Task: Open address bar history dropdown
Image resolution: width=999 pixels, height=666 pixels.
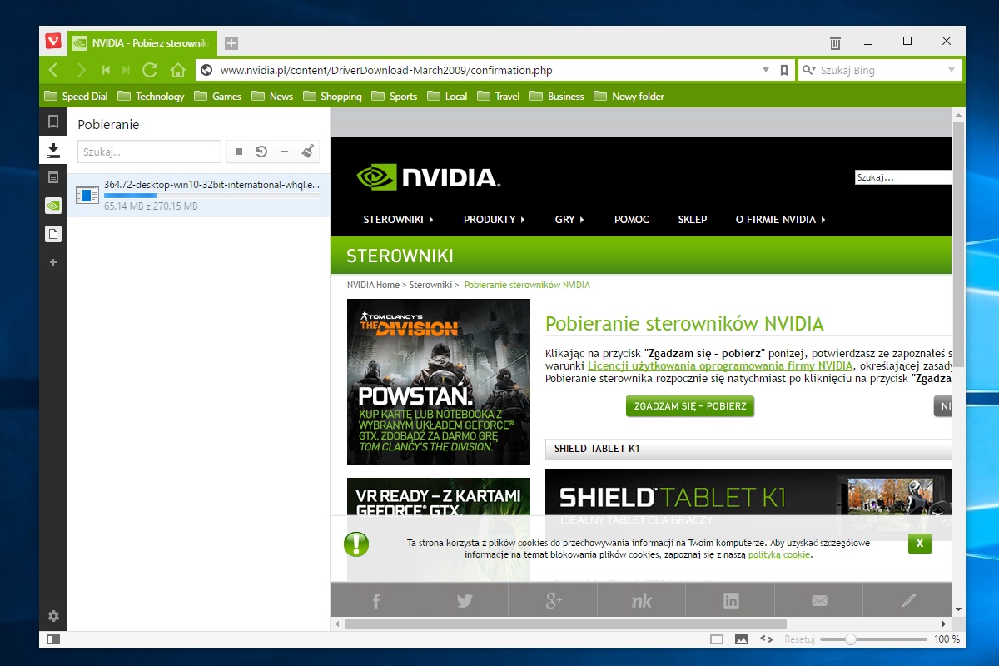Action: point(766,70)
